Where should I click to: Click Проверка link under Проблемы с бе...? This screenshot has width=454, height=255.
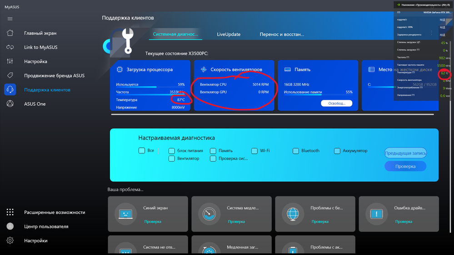[x=320, y=221]
